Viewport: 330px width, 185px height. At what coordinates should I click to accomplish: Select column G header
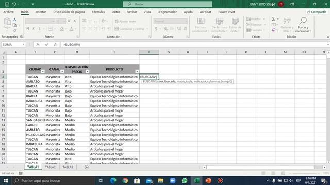(169, 52)
